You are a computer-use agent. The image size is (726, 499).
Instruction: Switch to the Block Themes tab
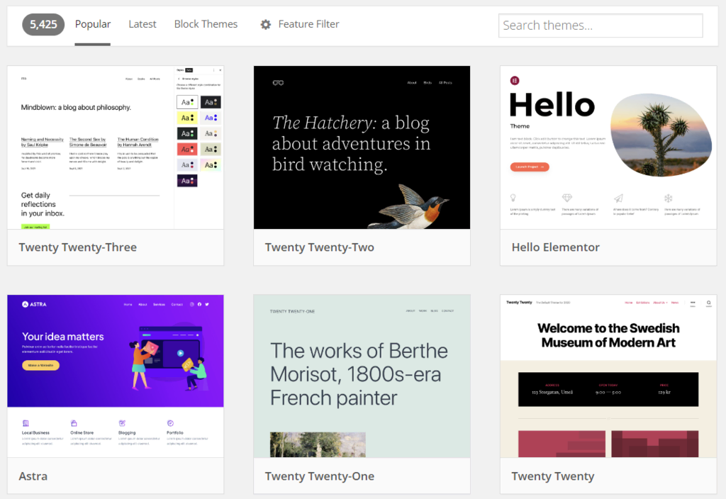tap(206, 23)
